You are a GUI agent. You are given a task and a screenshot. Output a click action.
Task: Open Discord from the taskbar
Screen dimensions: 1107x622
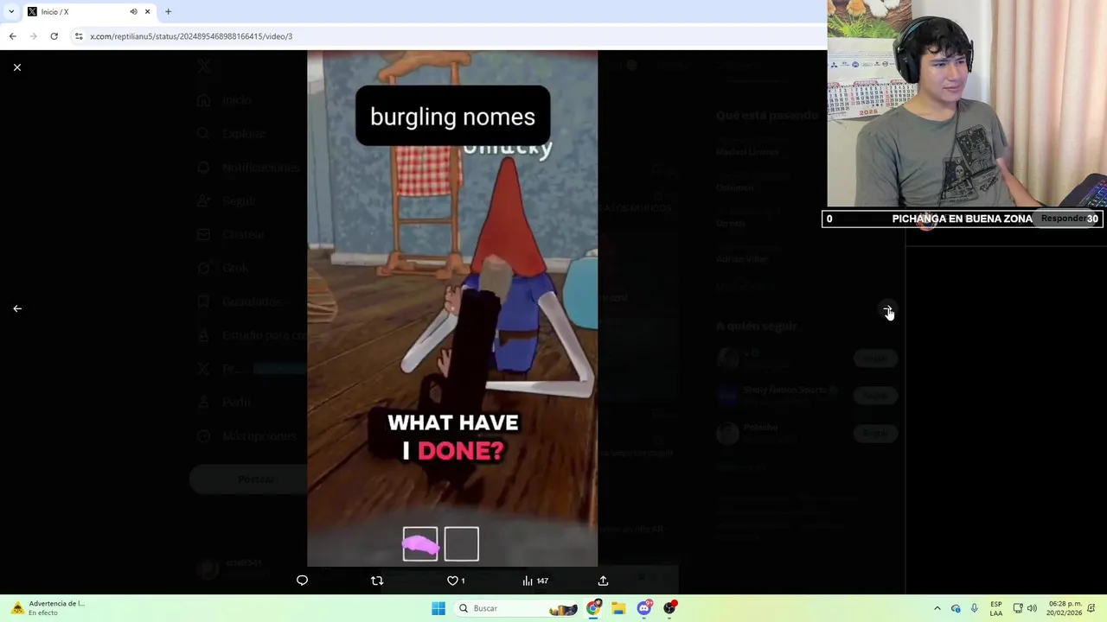(644, 608)
